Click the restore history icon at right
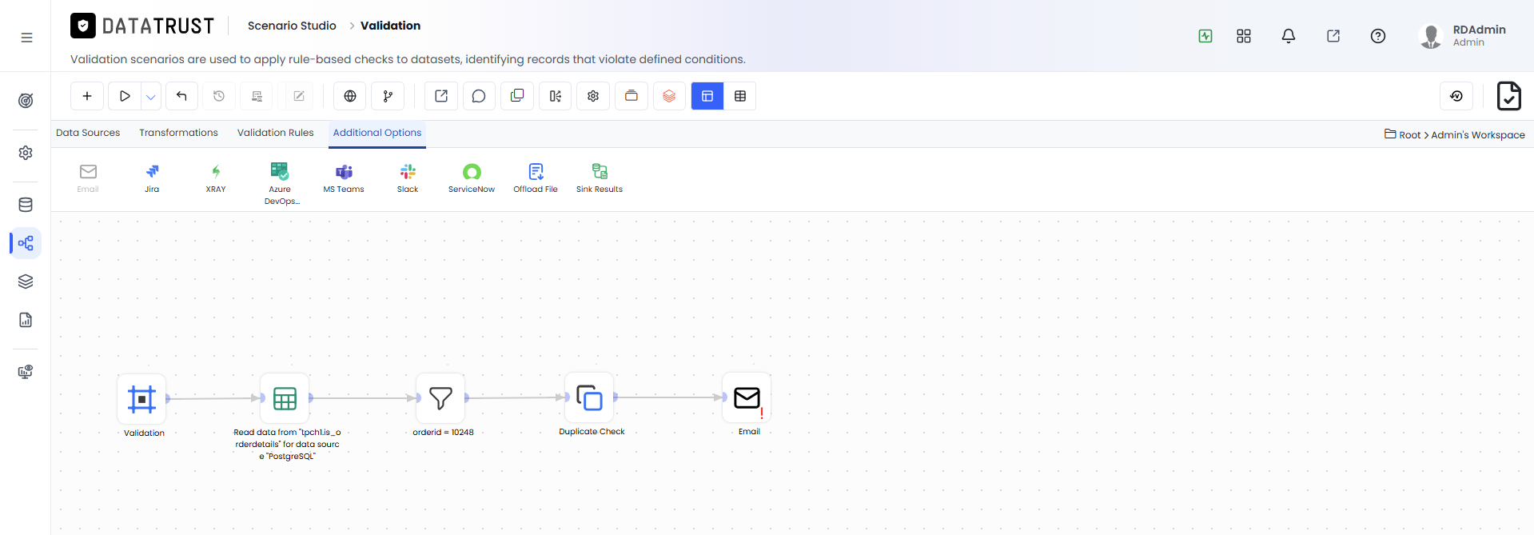1534x535 pixels. click(1456, 96)
